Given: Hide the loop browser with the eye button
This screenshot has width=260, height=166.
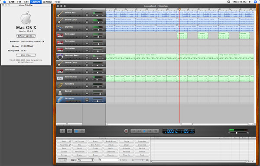Looking at the screenshot, I should click(x=76, y=131).
